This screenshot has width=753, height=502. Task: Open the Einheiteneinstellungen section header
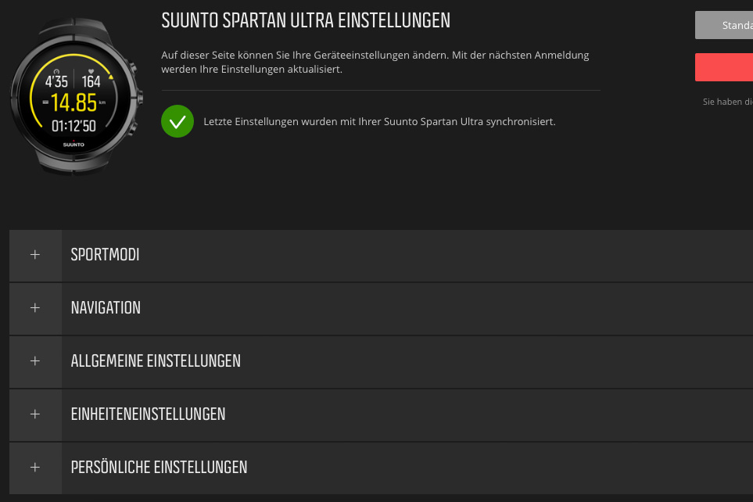point(148,414)
